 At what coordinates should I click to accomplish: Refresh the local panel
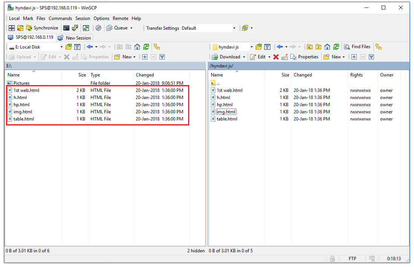tap(146, 47)
